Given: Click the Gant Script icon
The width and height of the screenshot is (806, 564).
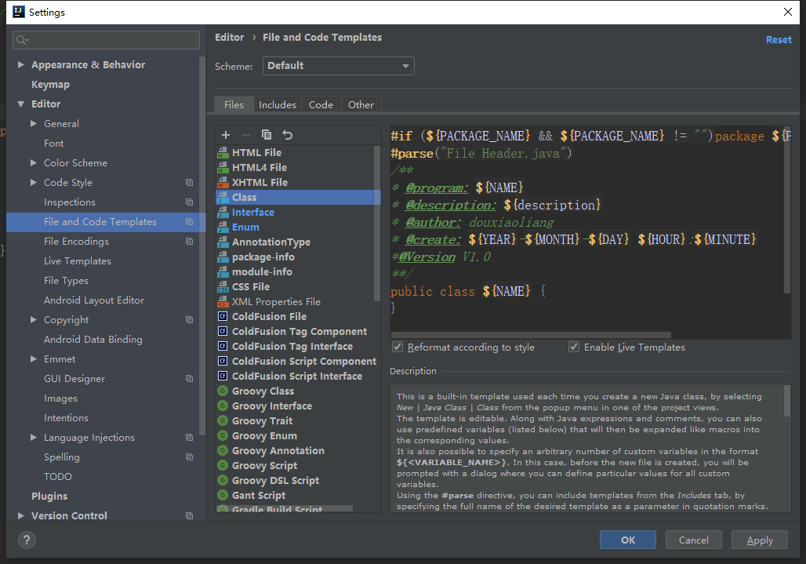Looking at the screenshot, I should [x=223, y=496].
